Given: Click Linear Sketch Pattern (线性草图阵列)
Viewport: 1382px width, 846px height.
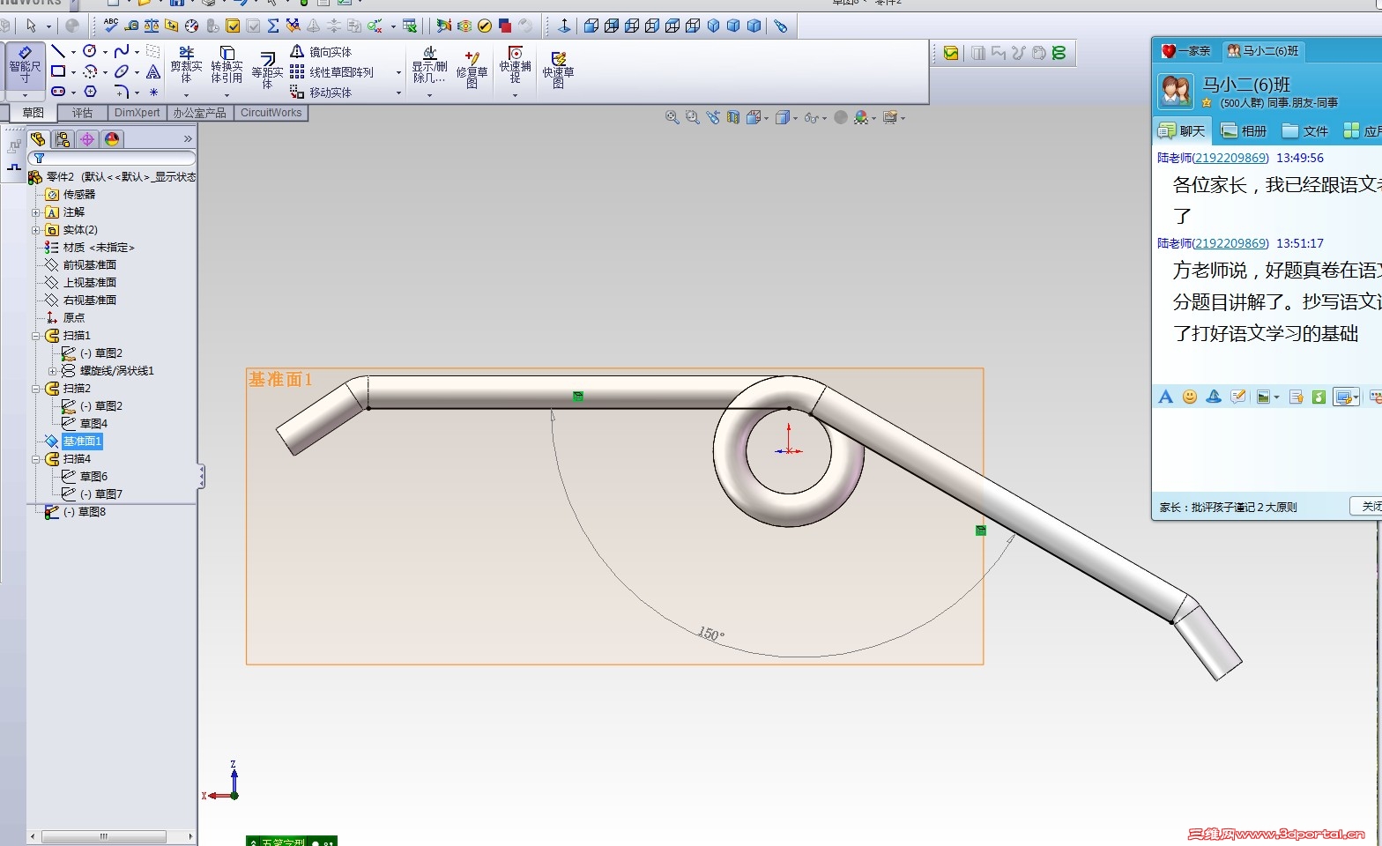Looking at the screenshot, I should pos(331,72).
